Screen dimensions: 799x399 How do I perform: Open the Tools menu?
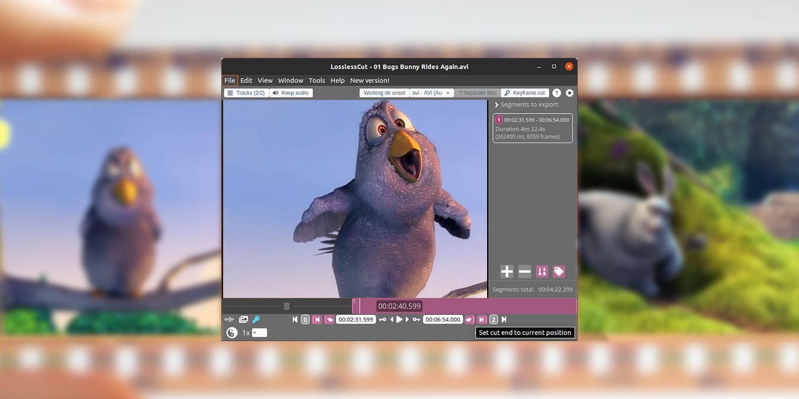coord(317,80)
